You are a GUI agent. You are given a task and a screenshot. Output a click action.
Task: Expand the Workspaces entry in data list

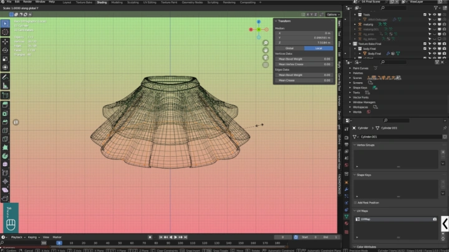tap(350, 106)
